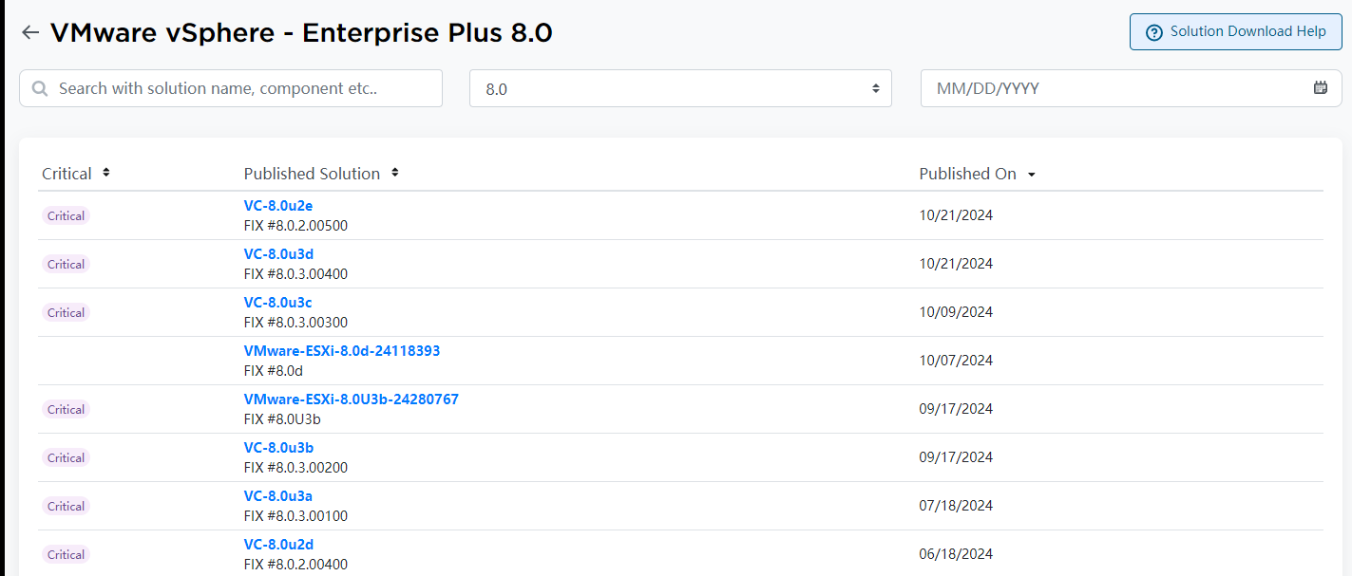
Task: Click date 07/18/2024
Action: [956, 506]
